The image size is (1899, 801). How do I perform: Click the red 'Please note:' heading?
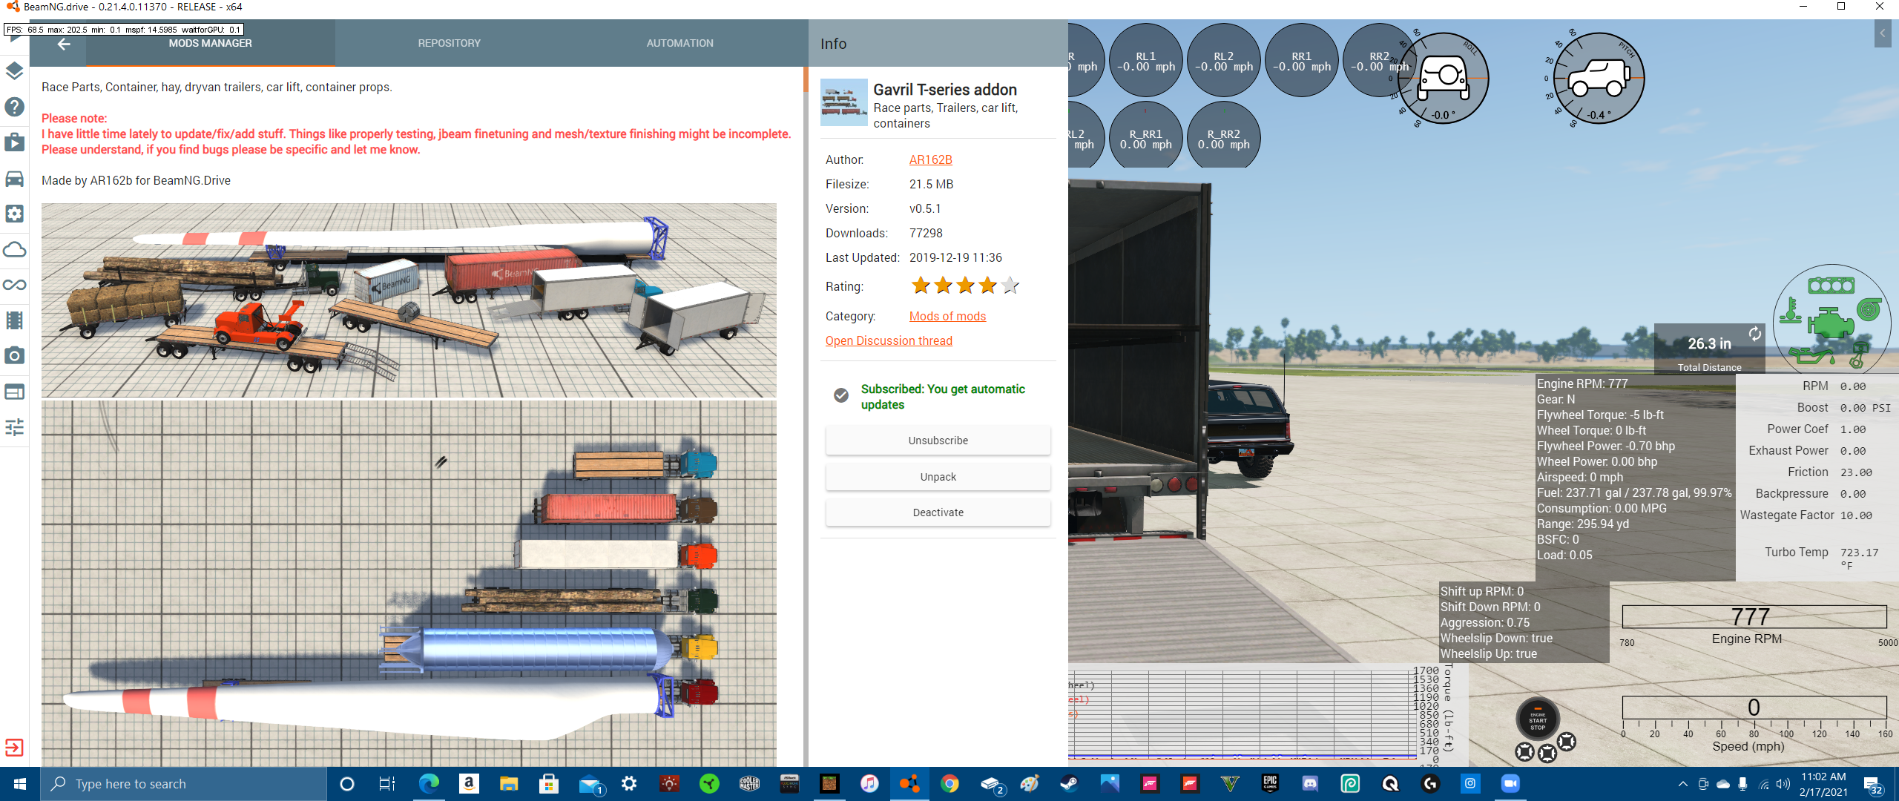(x=74, y=119)
